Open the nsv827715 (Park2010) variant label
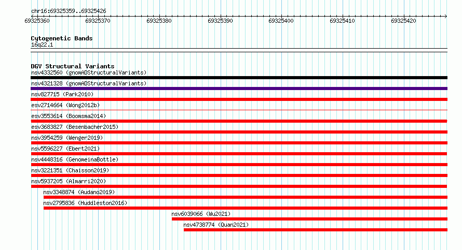The width and height of the screenshot is (462, 250). click(x=62, y=94)
